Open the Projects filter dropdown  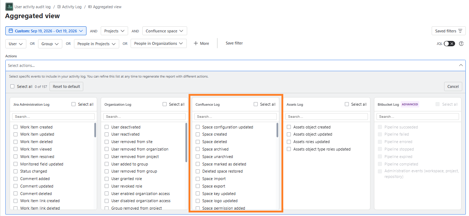pyautogui.click(x=114, y=31)
